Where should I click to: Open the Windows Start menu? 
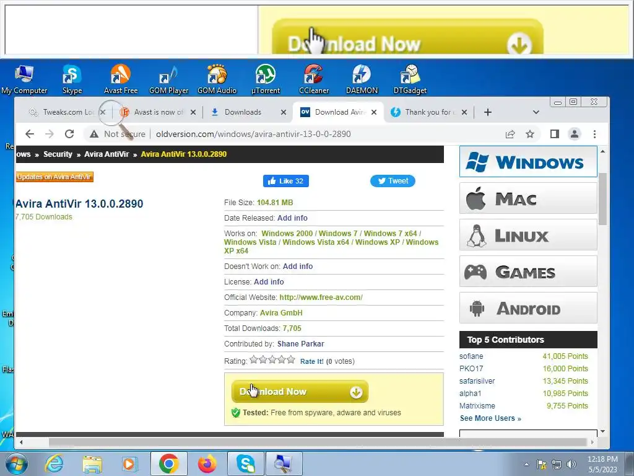tap(15, 464)
